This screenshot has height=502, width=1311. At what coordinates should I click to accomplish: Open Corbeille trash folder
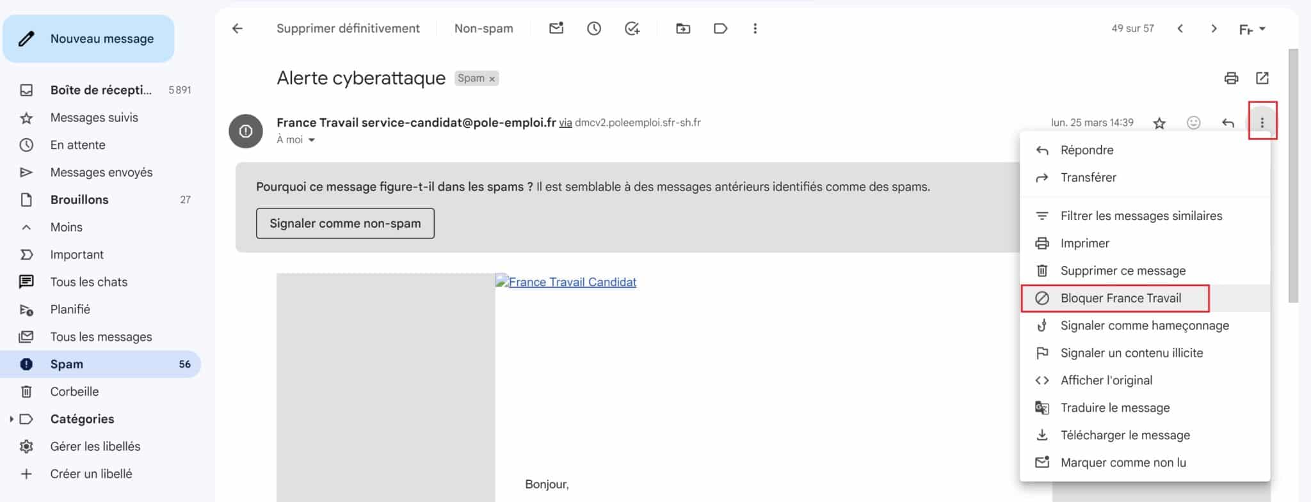coord(101,392)
